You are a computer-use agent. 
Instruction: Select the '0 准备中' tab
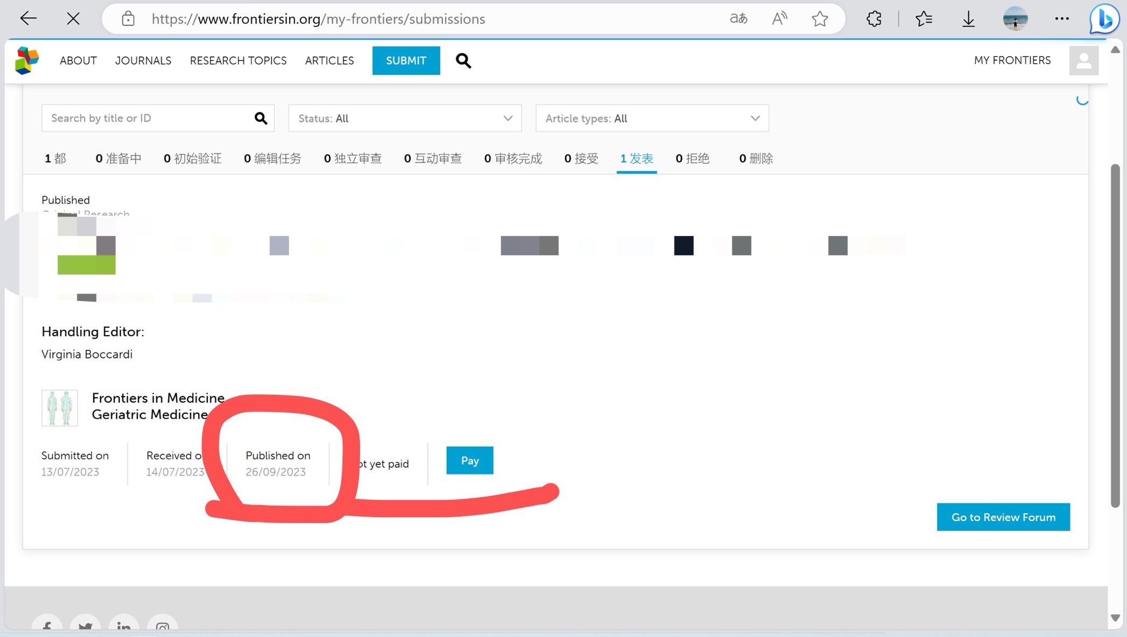click(118, 159)
